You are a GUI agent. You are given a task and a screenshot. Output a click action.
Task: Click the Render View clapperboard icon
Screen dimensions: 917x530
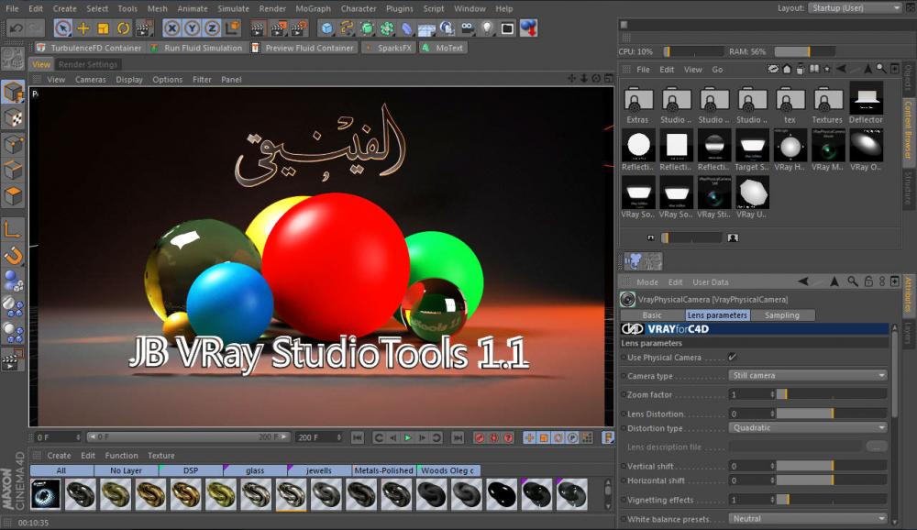(258, 28)
